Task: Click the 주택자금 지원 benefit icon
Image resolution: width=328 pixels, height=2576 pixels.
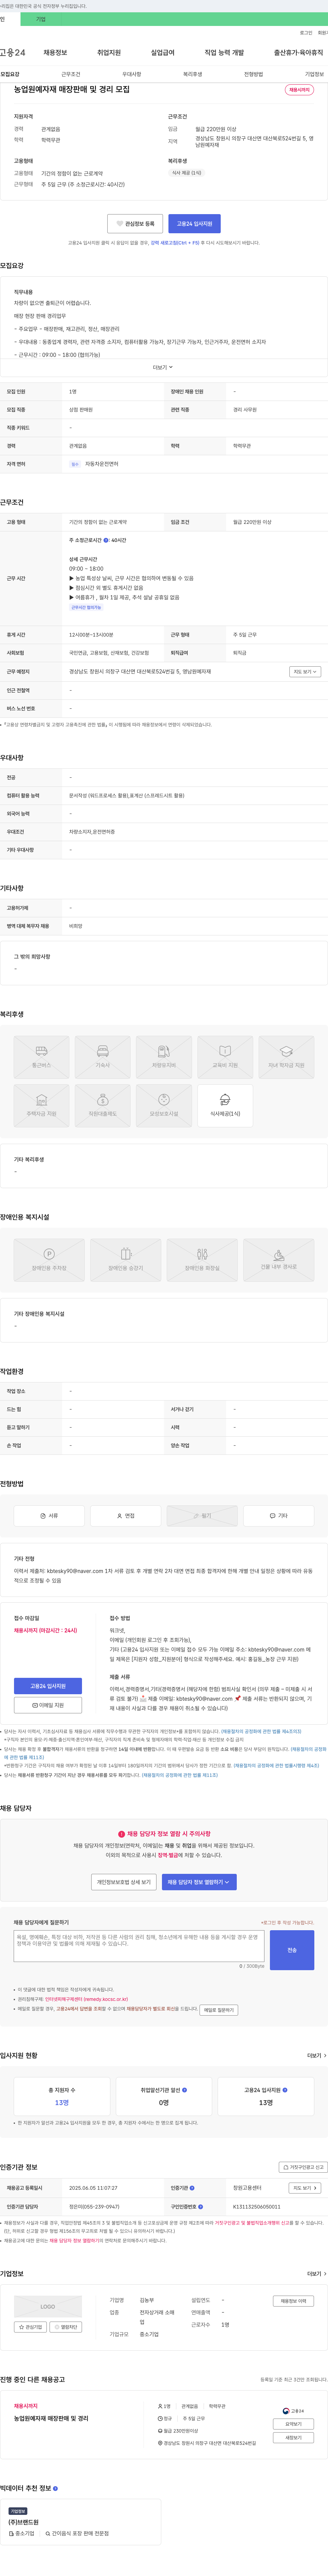Action: [x=41, y=1106]
